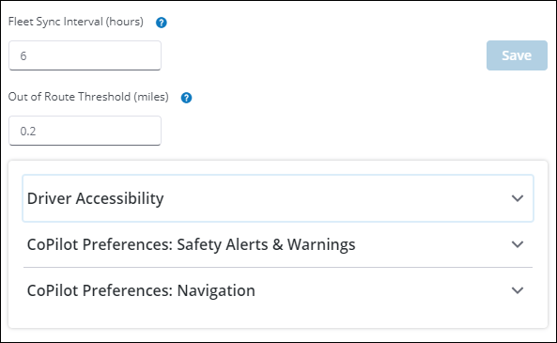
Task: Open help for Out of Route Threshold
Action: (x=187, y=98)
